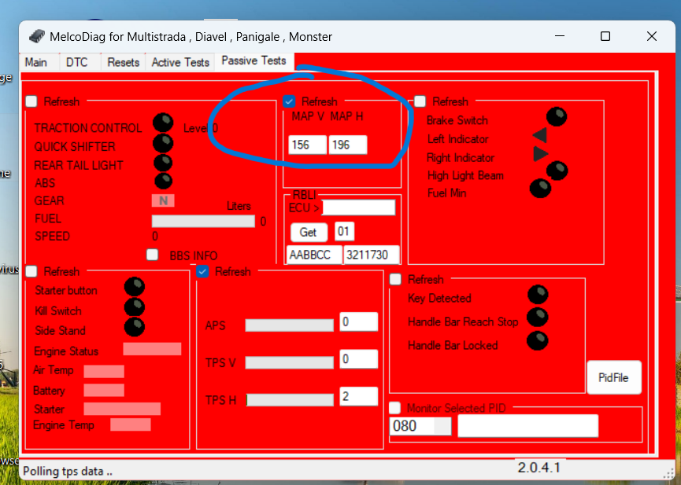Click the Traction Control indicator light
Image resolution: width=681 pixels, height=485 pixels.
tap(163, 123)
